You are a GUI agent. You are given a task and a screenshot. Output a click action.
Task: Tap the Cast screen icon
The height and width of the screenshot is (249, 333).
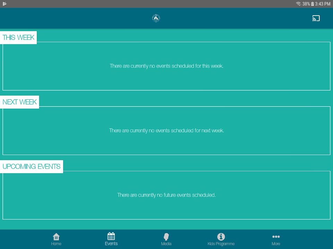pos(316,18)
